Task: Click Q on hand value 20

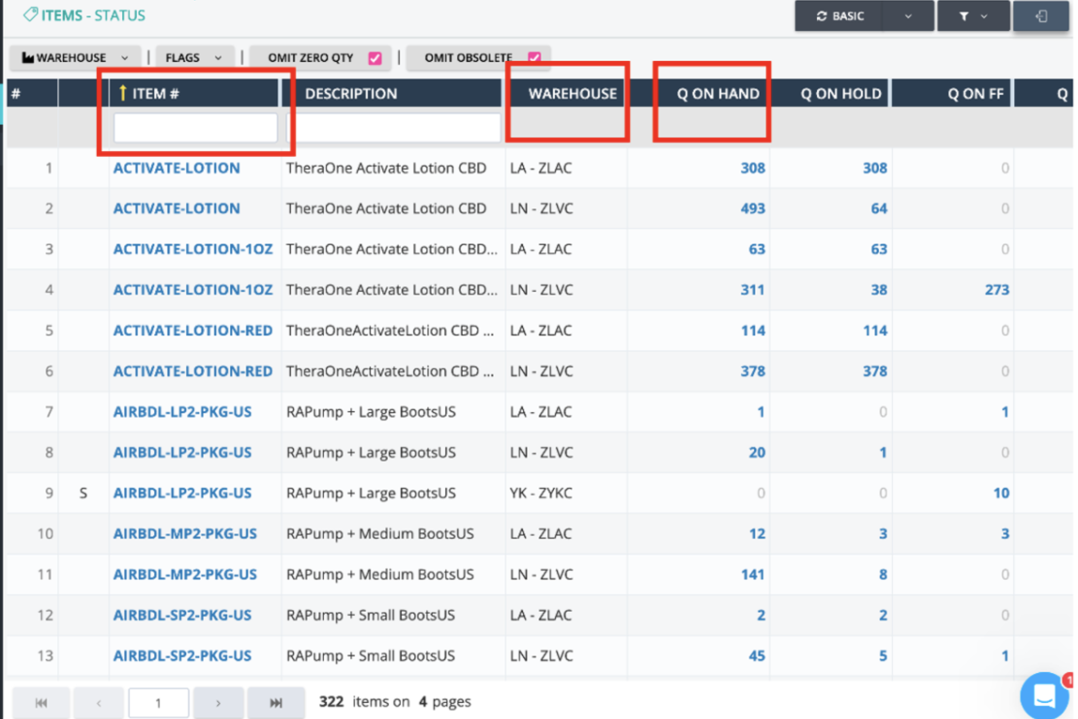Action: pyautogui.click(x=757, y=452)
